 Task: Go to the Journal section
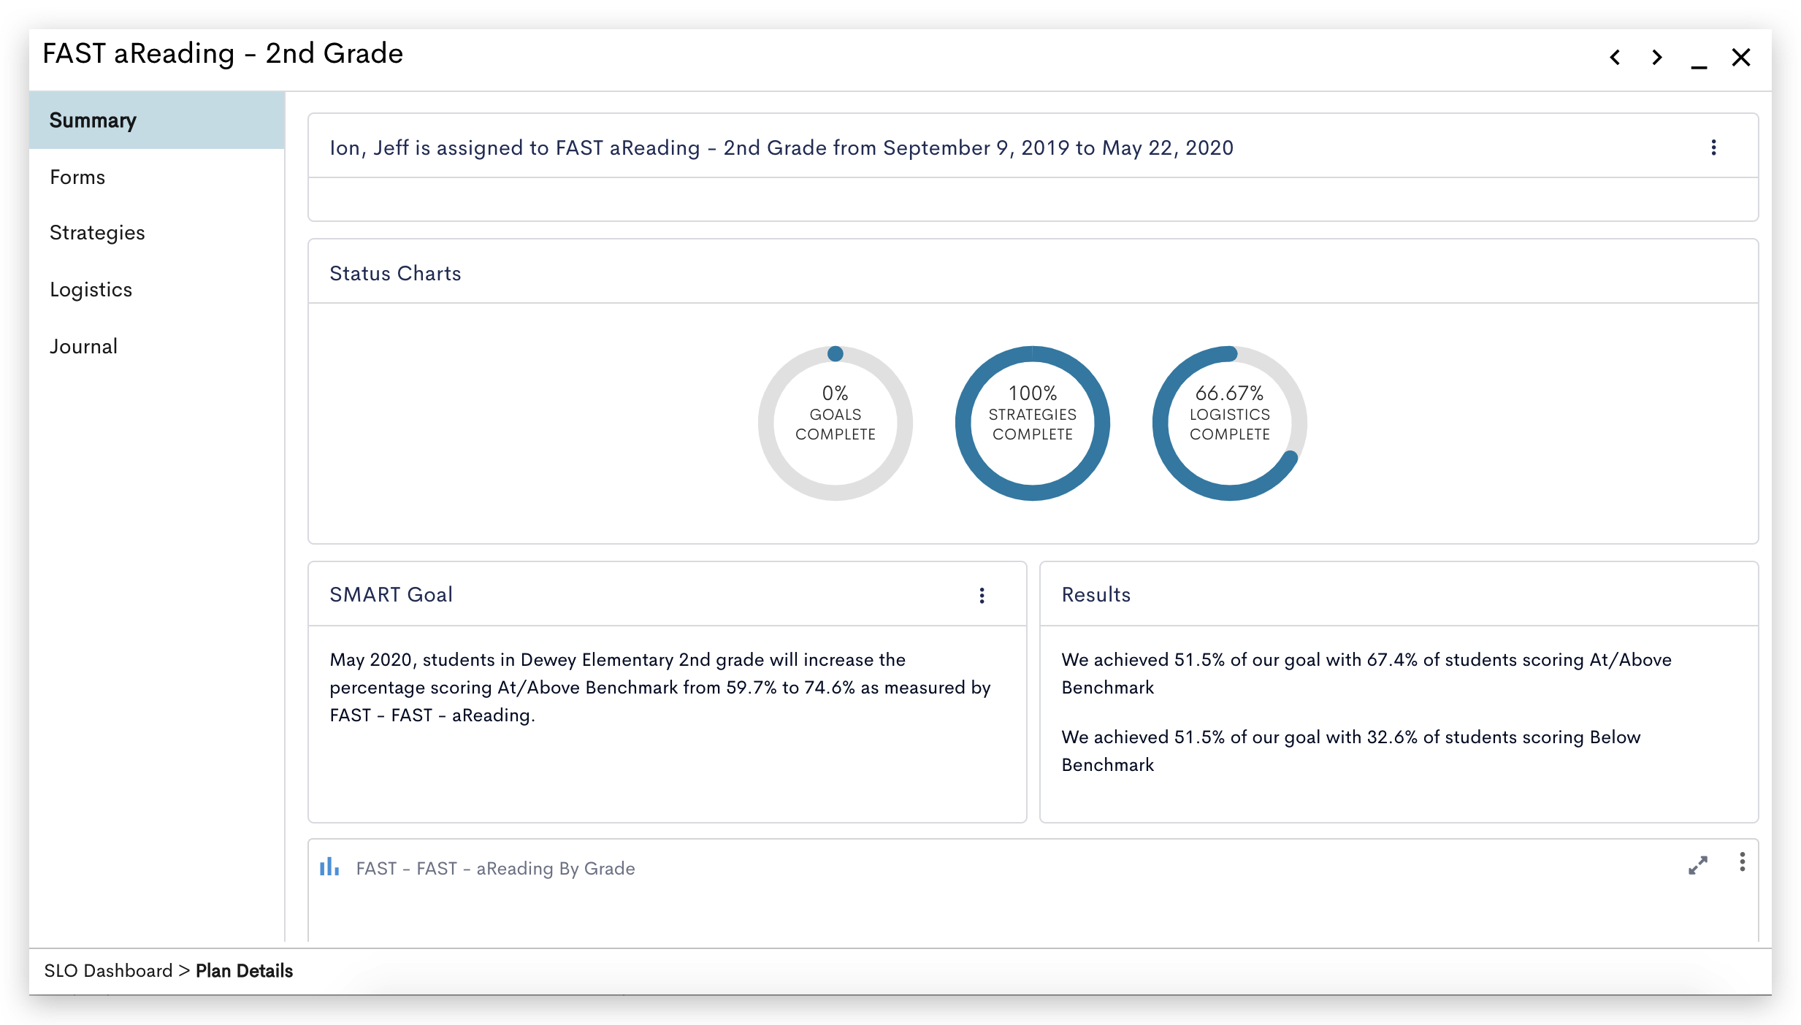coord(83,347)
